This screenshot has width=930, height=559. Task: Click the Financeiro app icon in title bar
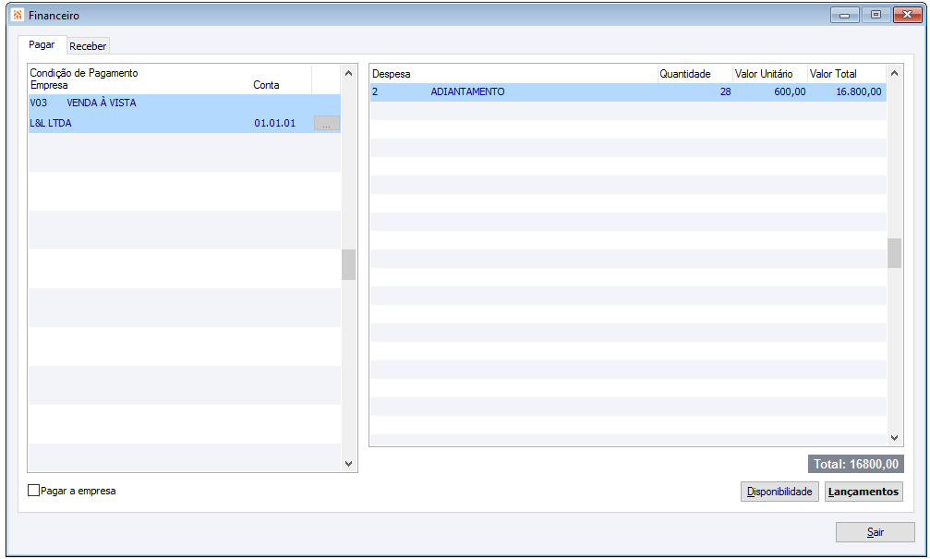point(18,16)
